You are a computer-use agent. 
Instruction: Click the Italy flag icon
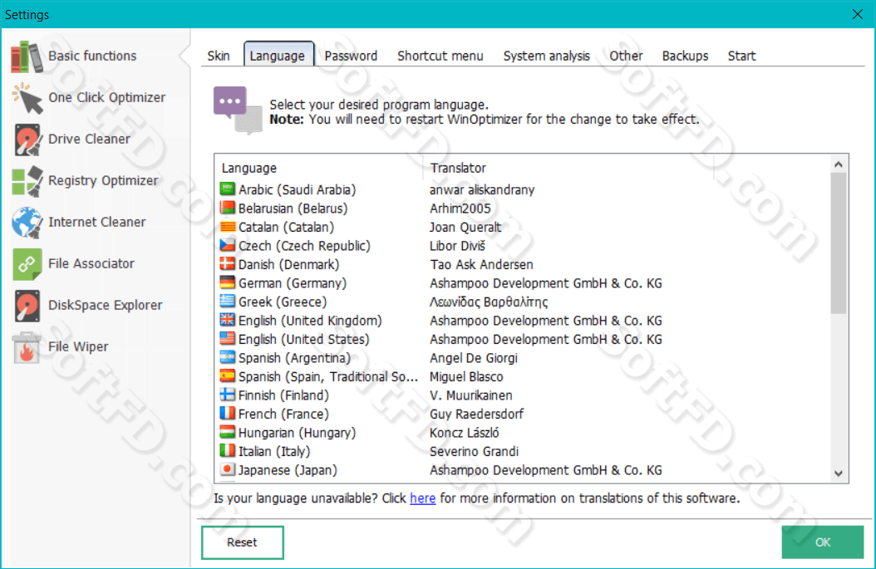coord(228,451)
